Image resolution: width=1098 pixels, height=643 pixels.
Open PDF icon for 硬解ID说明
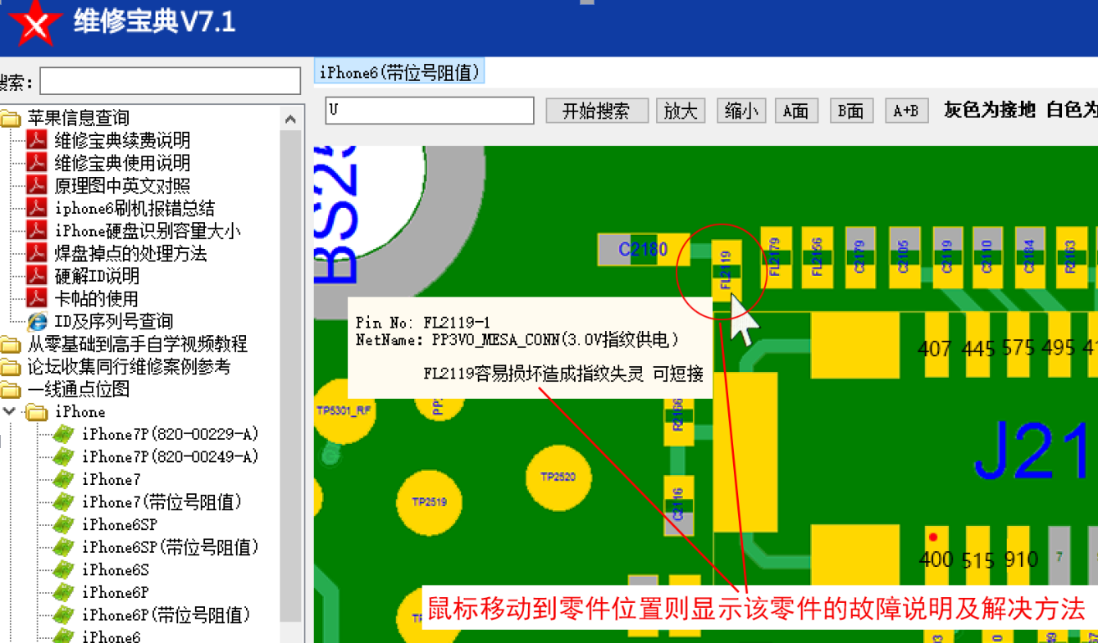(38, 276)
